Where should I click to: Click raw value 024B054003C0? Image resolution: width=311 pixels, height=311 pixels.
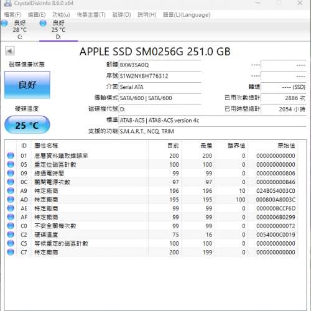(x=276, y=191)
